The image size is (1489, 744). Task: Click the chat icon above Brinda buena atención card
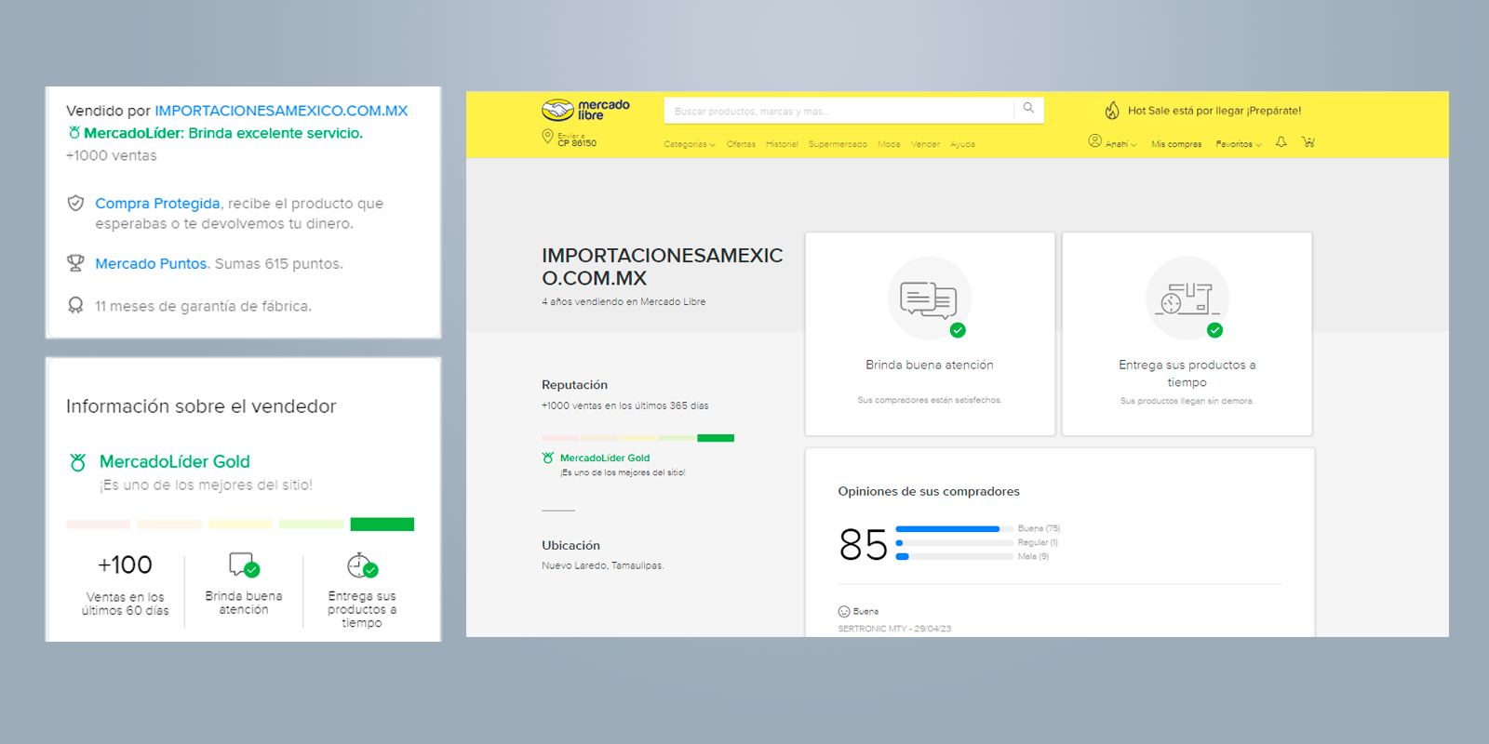click(x=929, y=299)
